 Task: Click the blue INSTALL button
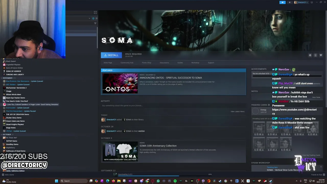pos(111,55)
